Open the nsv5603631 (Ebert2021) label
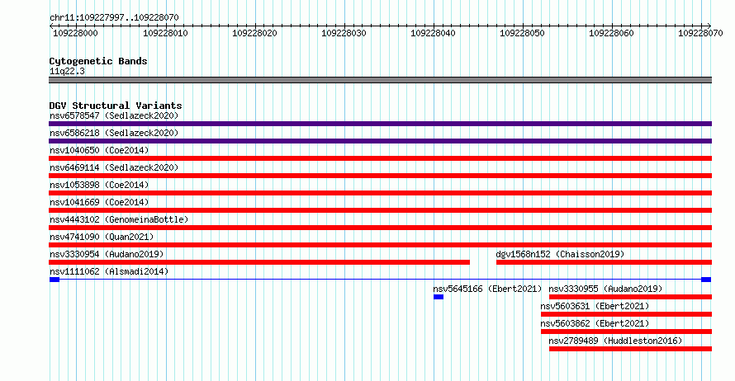Screen dimensions: 735x381 595,306
